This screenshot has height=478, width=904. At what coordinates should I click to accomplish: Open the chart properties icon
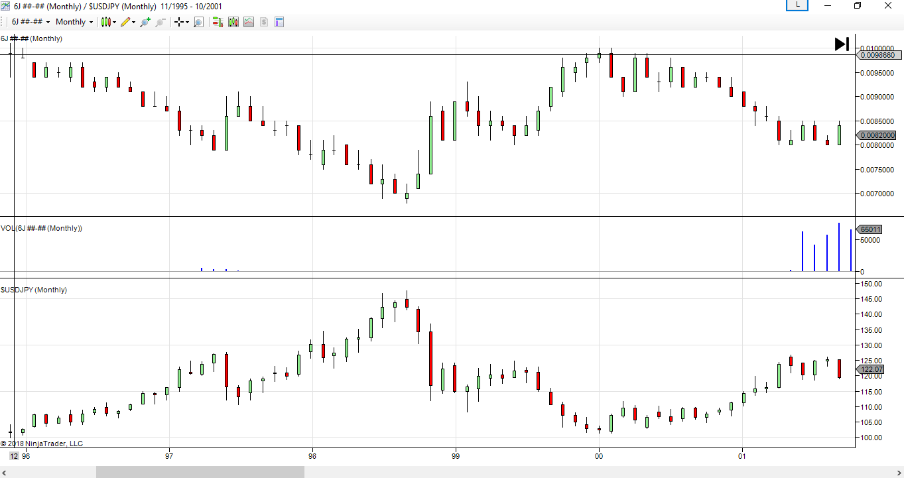[279, 22]
